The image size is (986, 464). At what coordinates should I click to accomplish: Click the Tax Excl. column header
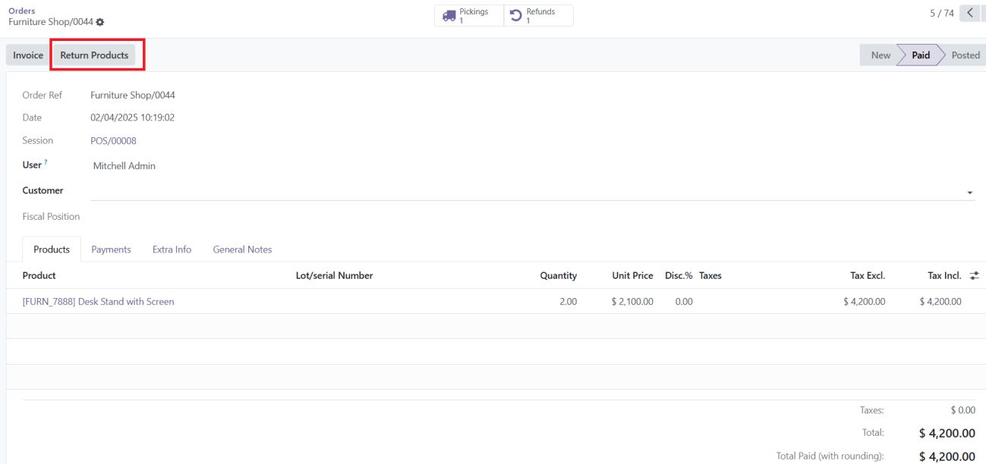pos(868,276)
